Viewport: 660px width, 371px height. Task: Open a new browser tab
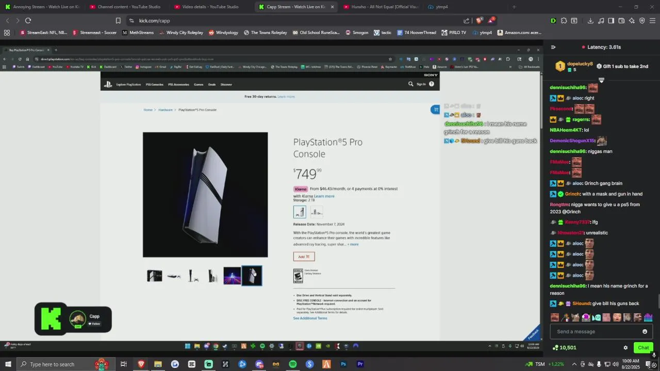514,7
